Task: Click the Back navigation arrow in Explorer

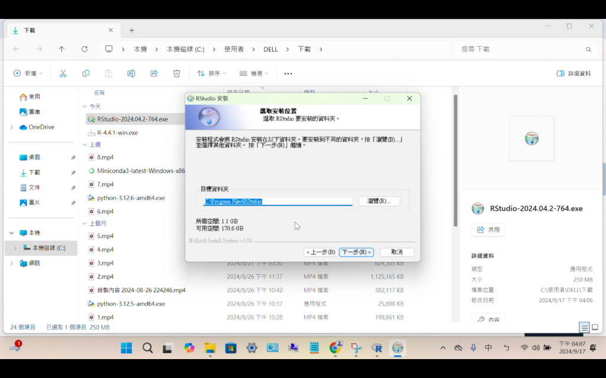Action: tap(16, 49)
